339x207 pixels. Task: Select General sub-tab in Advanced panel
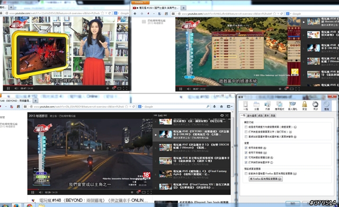[243, 116]
